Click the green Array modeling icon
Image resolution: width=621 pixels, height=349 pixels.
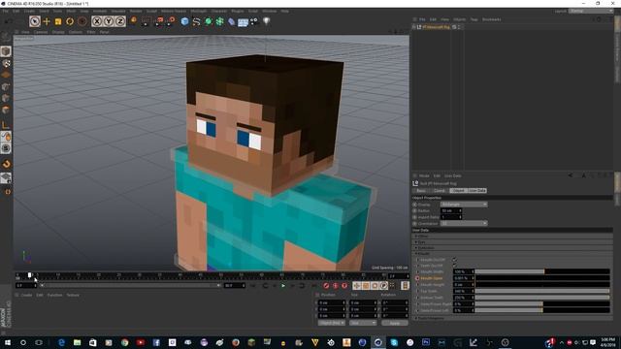(x=220, y=21)
